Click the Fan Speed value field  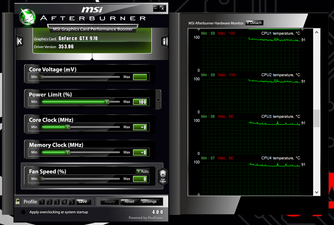(x=140, y=179)
